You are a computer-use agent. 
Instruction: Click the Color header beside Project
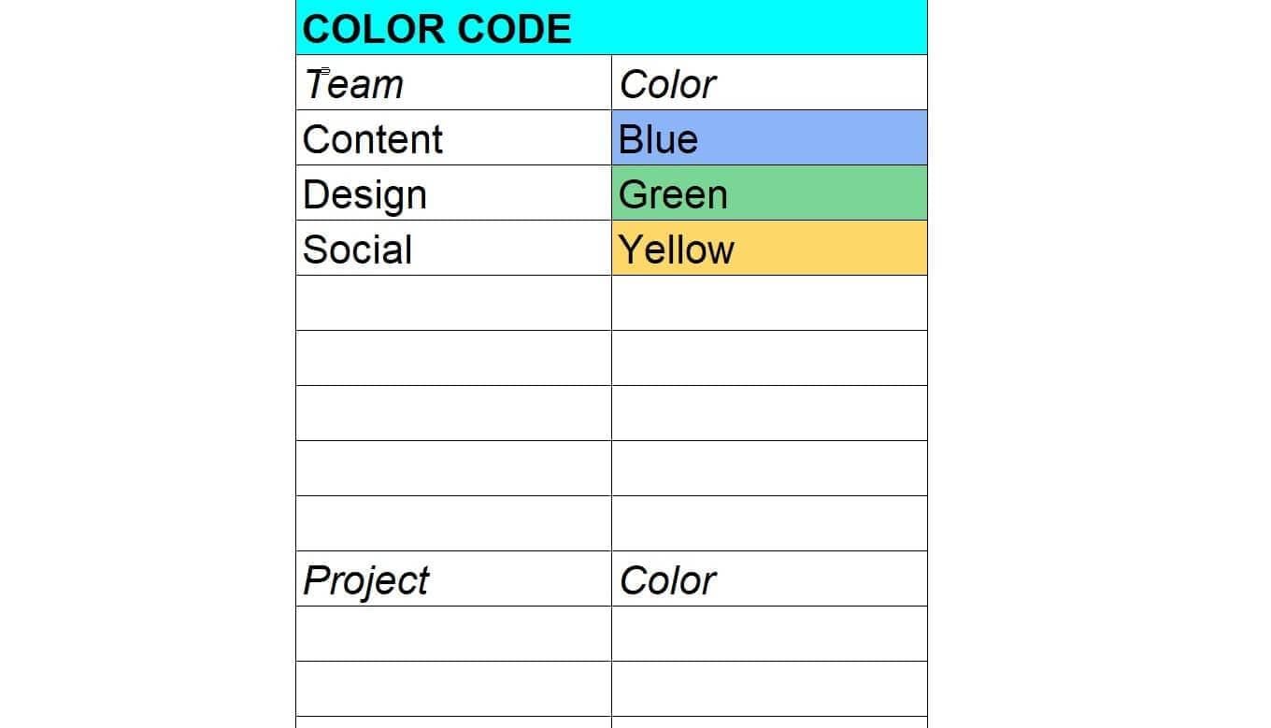point(769,579)
